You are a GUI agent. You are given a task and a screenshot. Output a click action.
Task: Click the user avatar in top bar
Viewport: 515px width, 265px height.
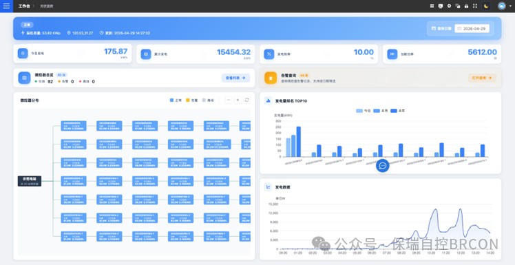click(x=501, y=6)
